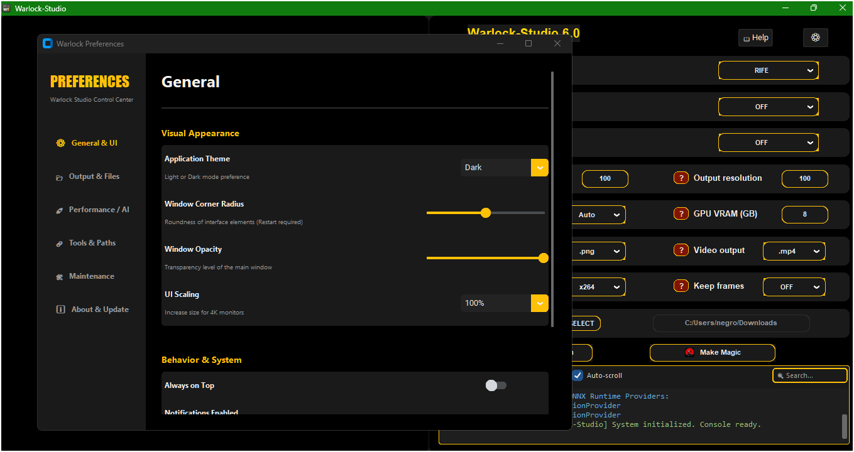Click the Help button in Warlock-Studio

tap(755, 38)
